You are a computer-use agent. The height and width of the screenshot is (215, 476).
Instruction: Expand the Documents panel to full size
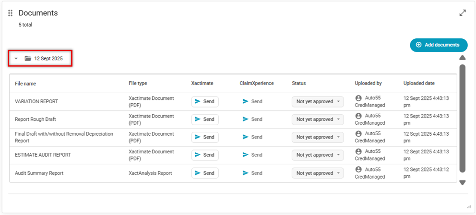coord(463,13)
